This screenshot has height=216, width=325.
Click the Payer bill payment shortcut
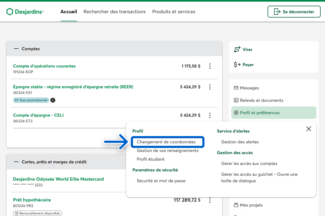point(244,65)
